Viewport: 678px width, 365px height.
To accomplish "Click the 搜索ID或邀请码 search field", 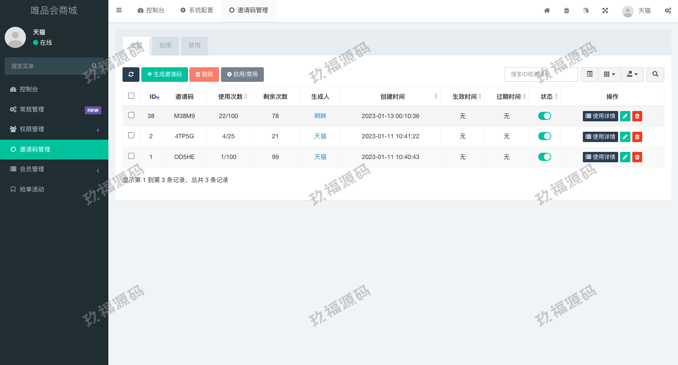I will coord(541,74).
